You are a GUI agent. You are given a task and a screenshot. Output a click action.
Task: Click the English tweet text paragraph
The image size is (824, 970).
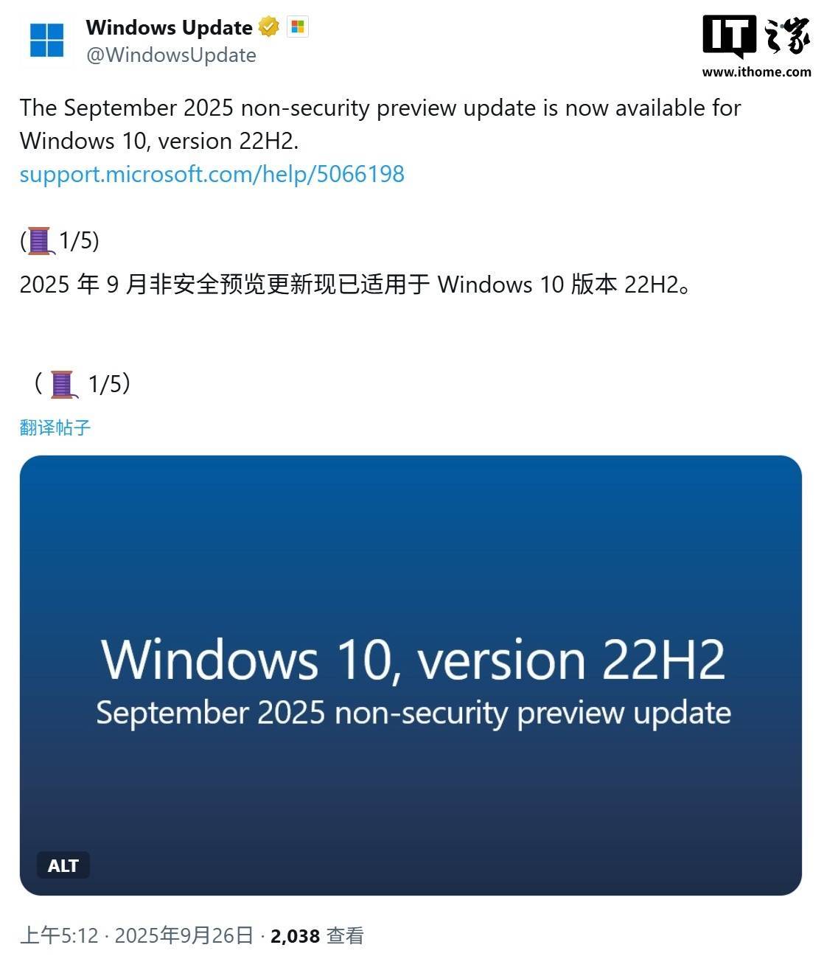coord(380,124)
